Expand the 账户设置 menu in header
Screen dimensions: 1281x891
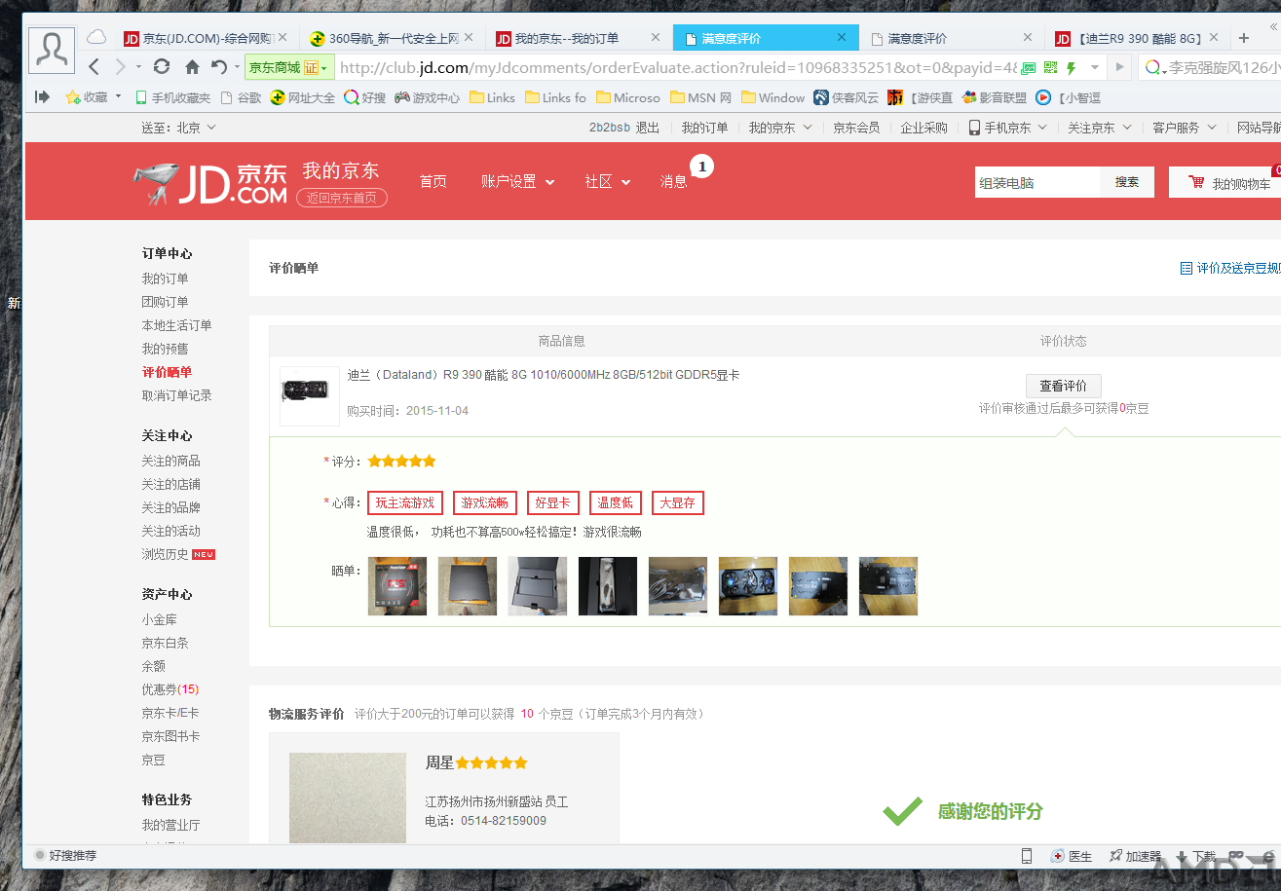pos(517,182)
